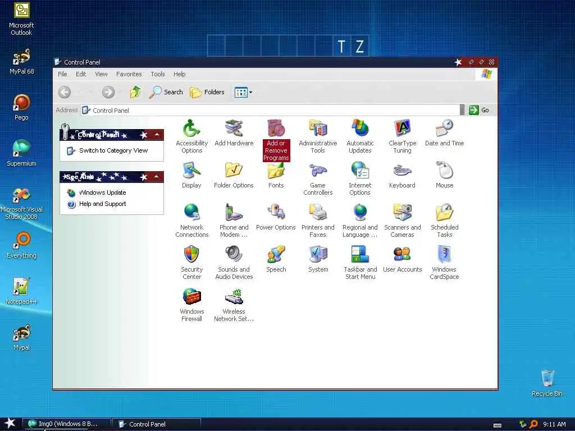Viewport: 575px width, 431px height.
Task: Collapse the Control Panel side section
Action: click(157, 135)
